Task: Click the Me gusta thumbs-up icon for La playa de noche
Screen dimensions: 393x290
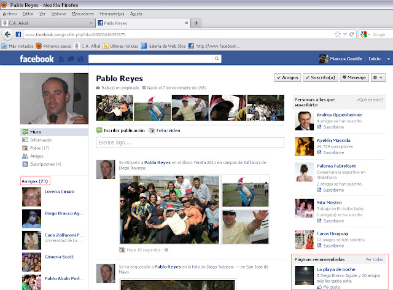Action: pos(319,287)
